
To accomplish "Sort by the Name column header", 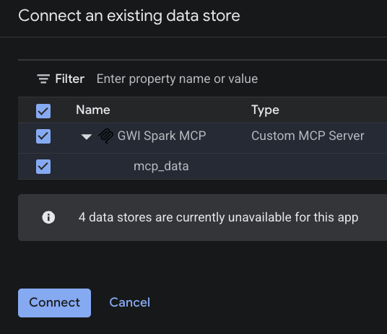I will 93,110.
